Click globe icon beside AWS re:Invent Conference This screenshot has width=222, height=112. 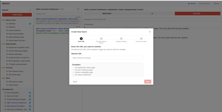point(30,103)
